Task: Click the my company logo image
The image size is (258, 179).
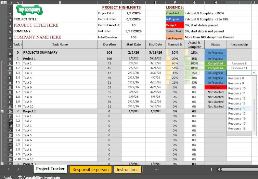Action: (x=30, y=10)
